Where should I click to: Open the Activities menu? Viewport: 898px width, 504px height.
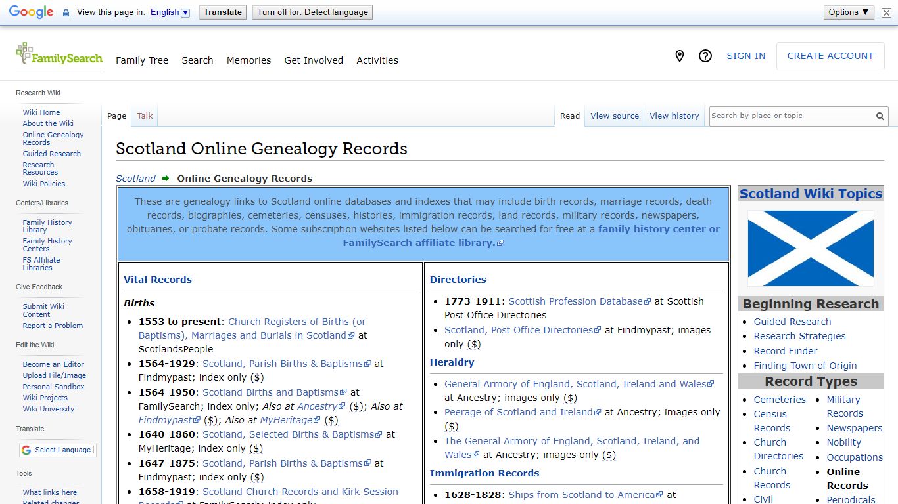point(377,60)
